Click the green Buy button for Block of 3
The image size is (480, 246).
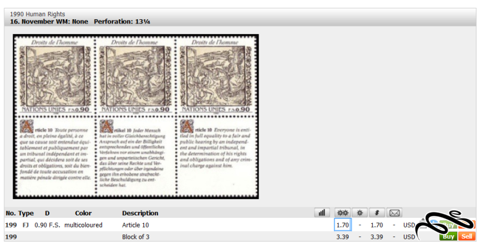(448, 236)
